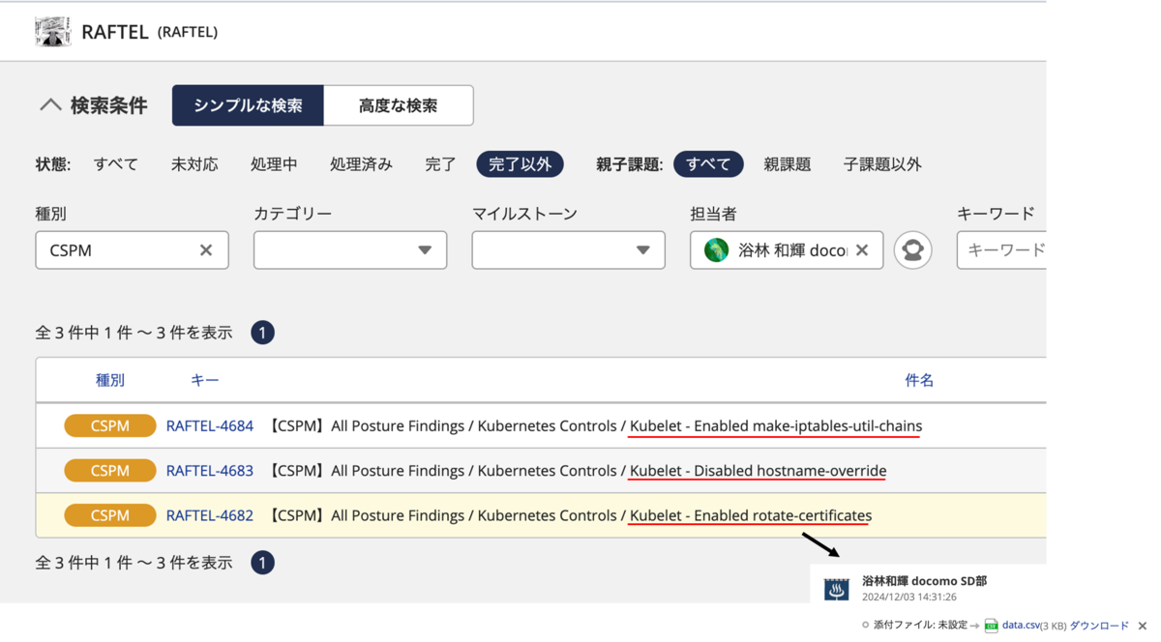This screenshot has height=642, width=1161.
Task: Select 親子課題 filter すべて
Action: coord(708,164)
